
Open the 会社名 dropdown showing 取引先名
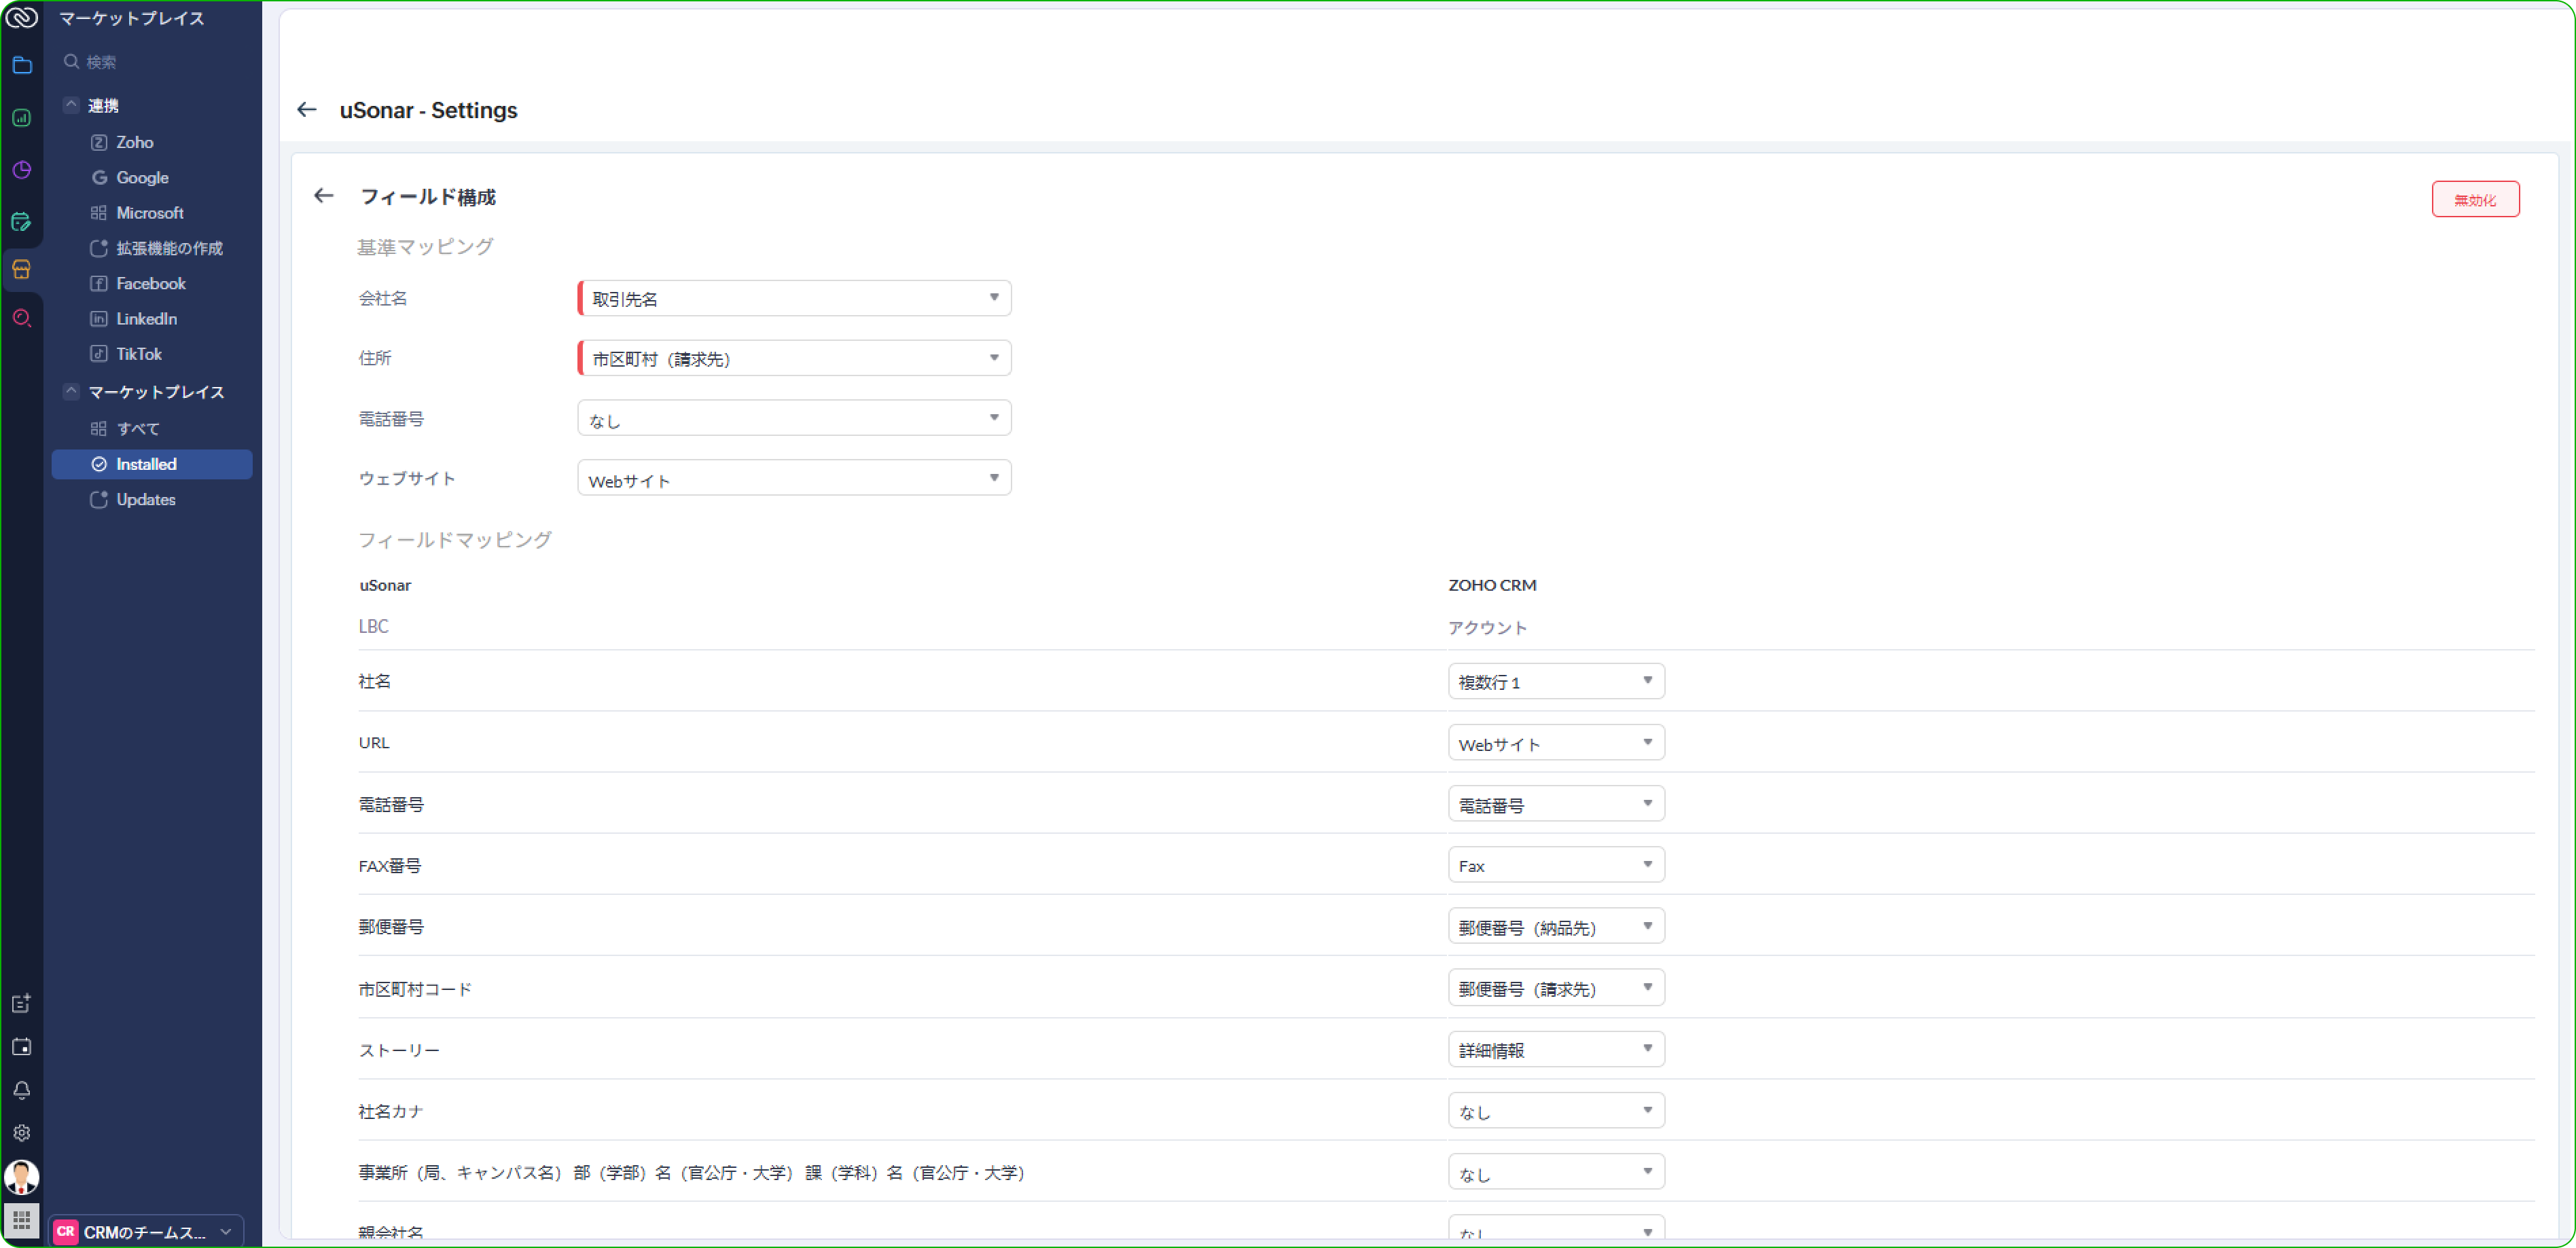pyautogui.click(x=794, y=299)
